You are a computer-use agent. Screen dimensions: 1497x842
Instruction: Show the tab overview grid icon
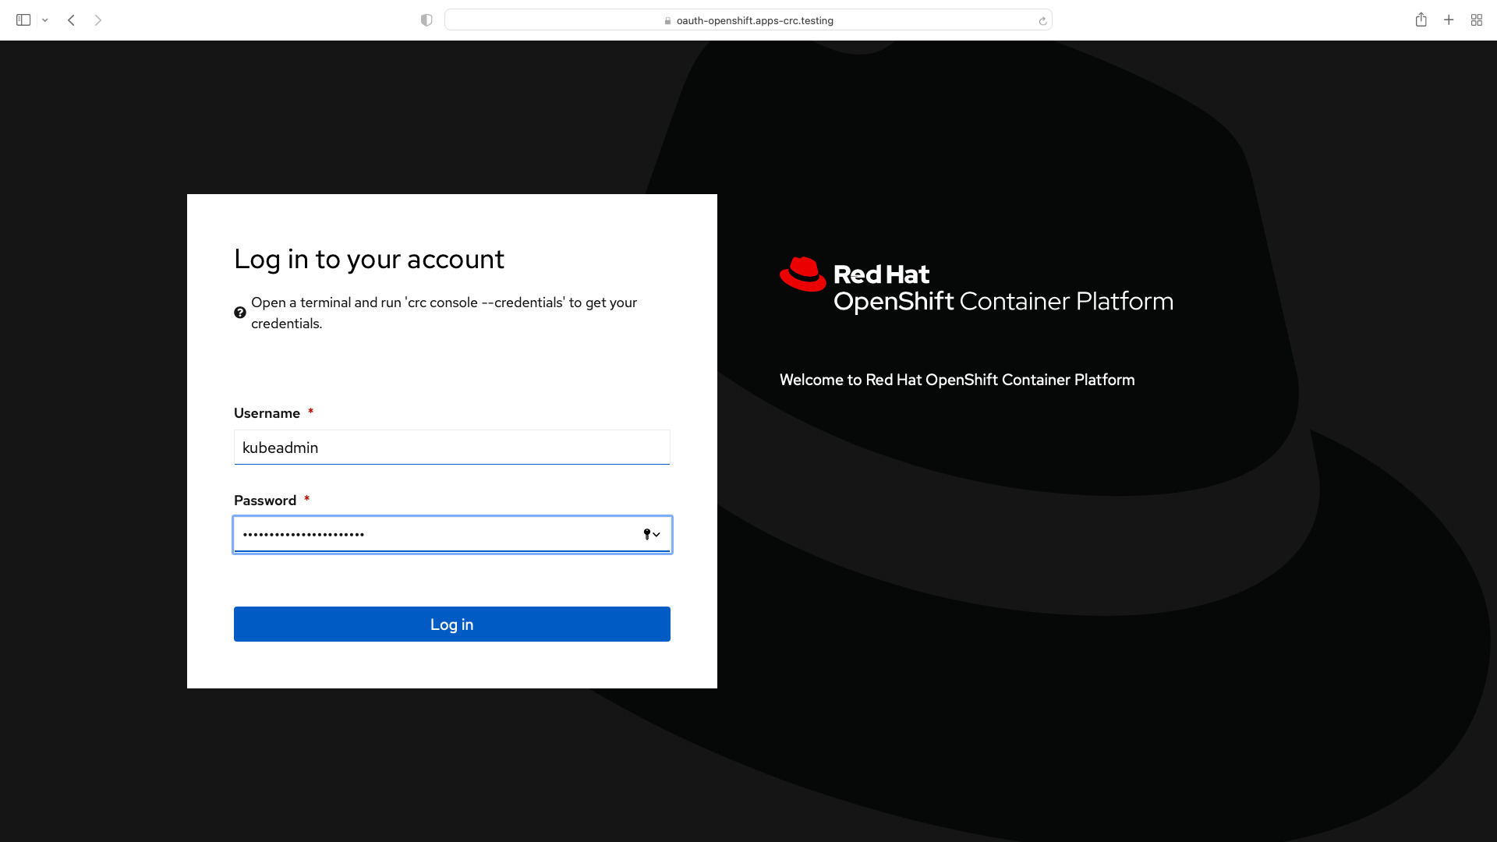click(1477, 20)
